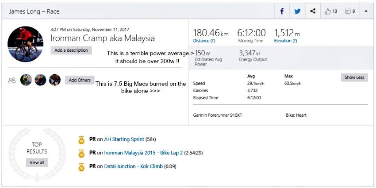Share activity on Twitter
The image size is (376, 188).
pos(297,12)
